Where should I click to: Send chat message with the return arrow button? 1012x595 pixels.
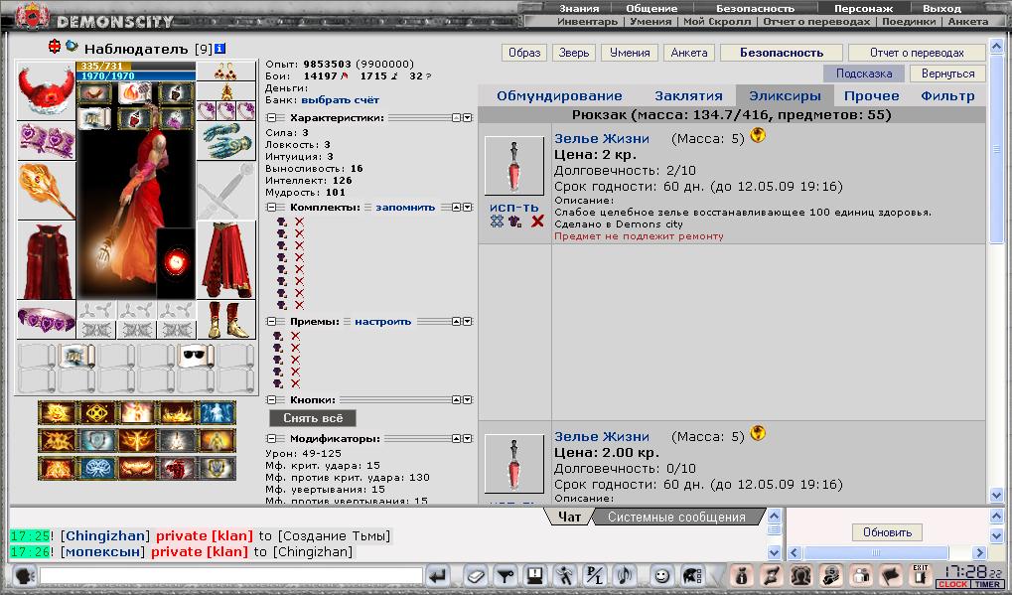(439, 576)
